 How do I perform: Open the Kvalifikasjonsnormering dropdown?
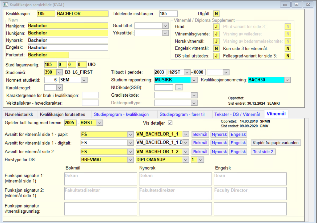coord(287,80)
